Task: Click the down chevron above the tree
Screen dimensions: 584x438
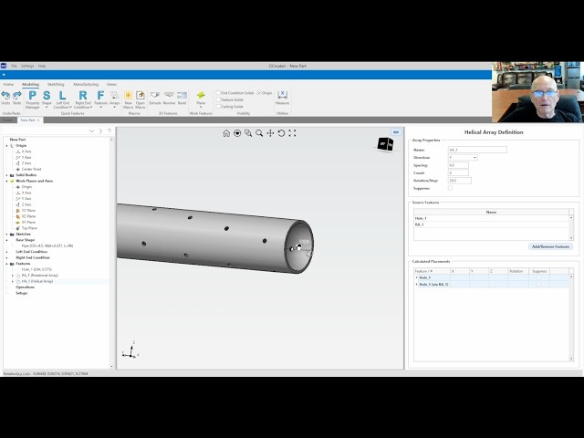Action: click(x=91, y=131)
